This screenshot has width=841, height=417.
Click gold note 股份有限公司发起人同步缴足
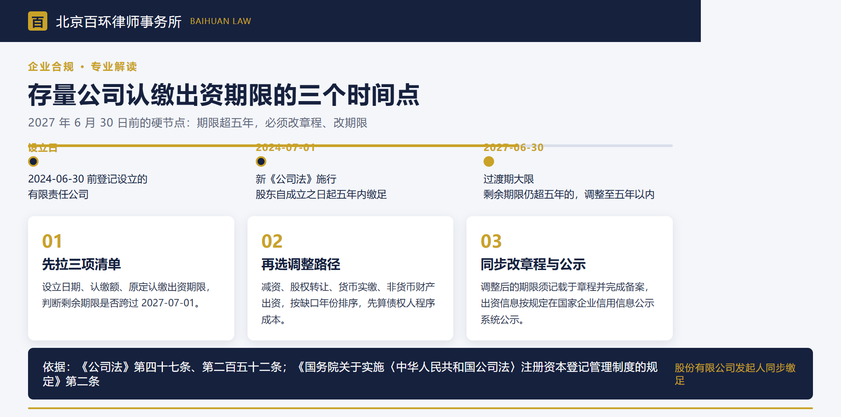pos(735,374)
